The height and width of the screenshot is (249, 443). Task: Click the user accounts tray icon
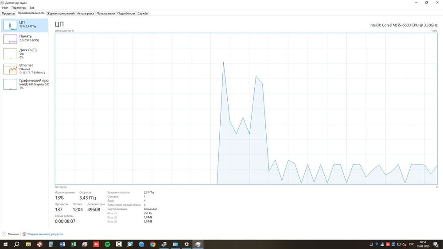pyautogui.click(x=382, y=244)
